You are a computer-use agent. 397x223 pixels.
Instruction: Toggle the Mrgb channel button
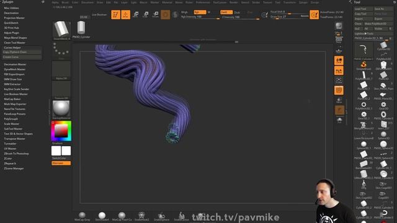[185, 12]
